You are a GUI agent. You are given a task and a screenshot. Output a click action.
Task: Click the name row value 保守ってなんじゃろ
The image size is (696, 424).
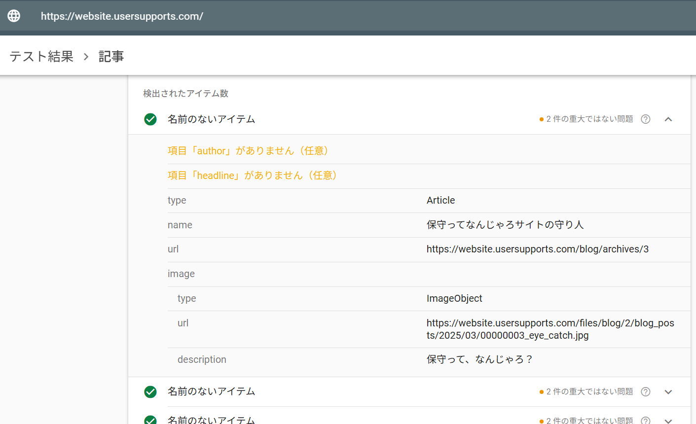tap(505, 225)
